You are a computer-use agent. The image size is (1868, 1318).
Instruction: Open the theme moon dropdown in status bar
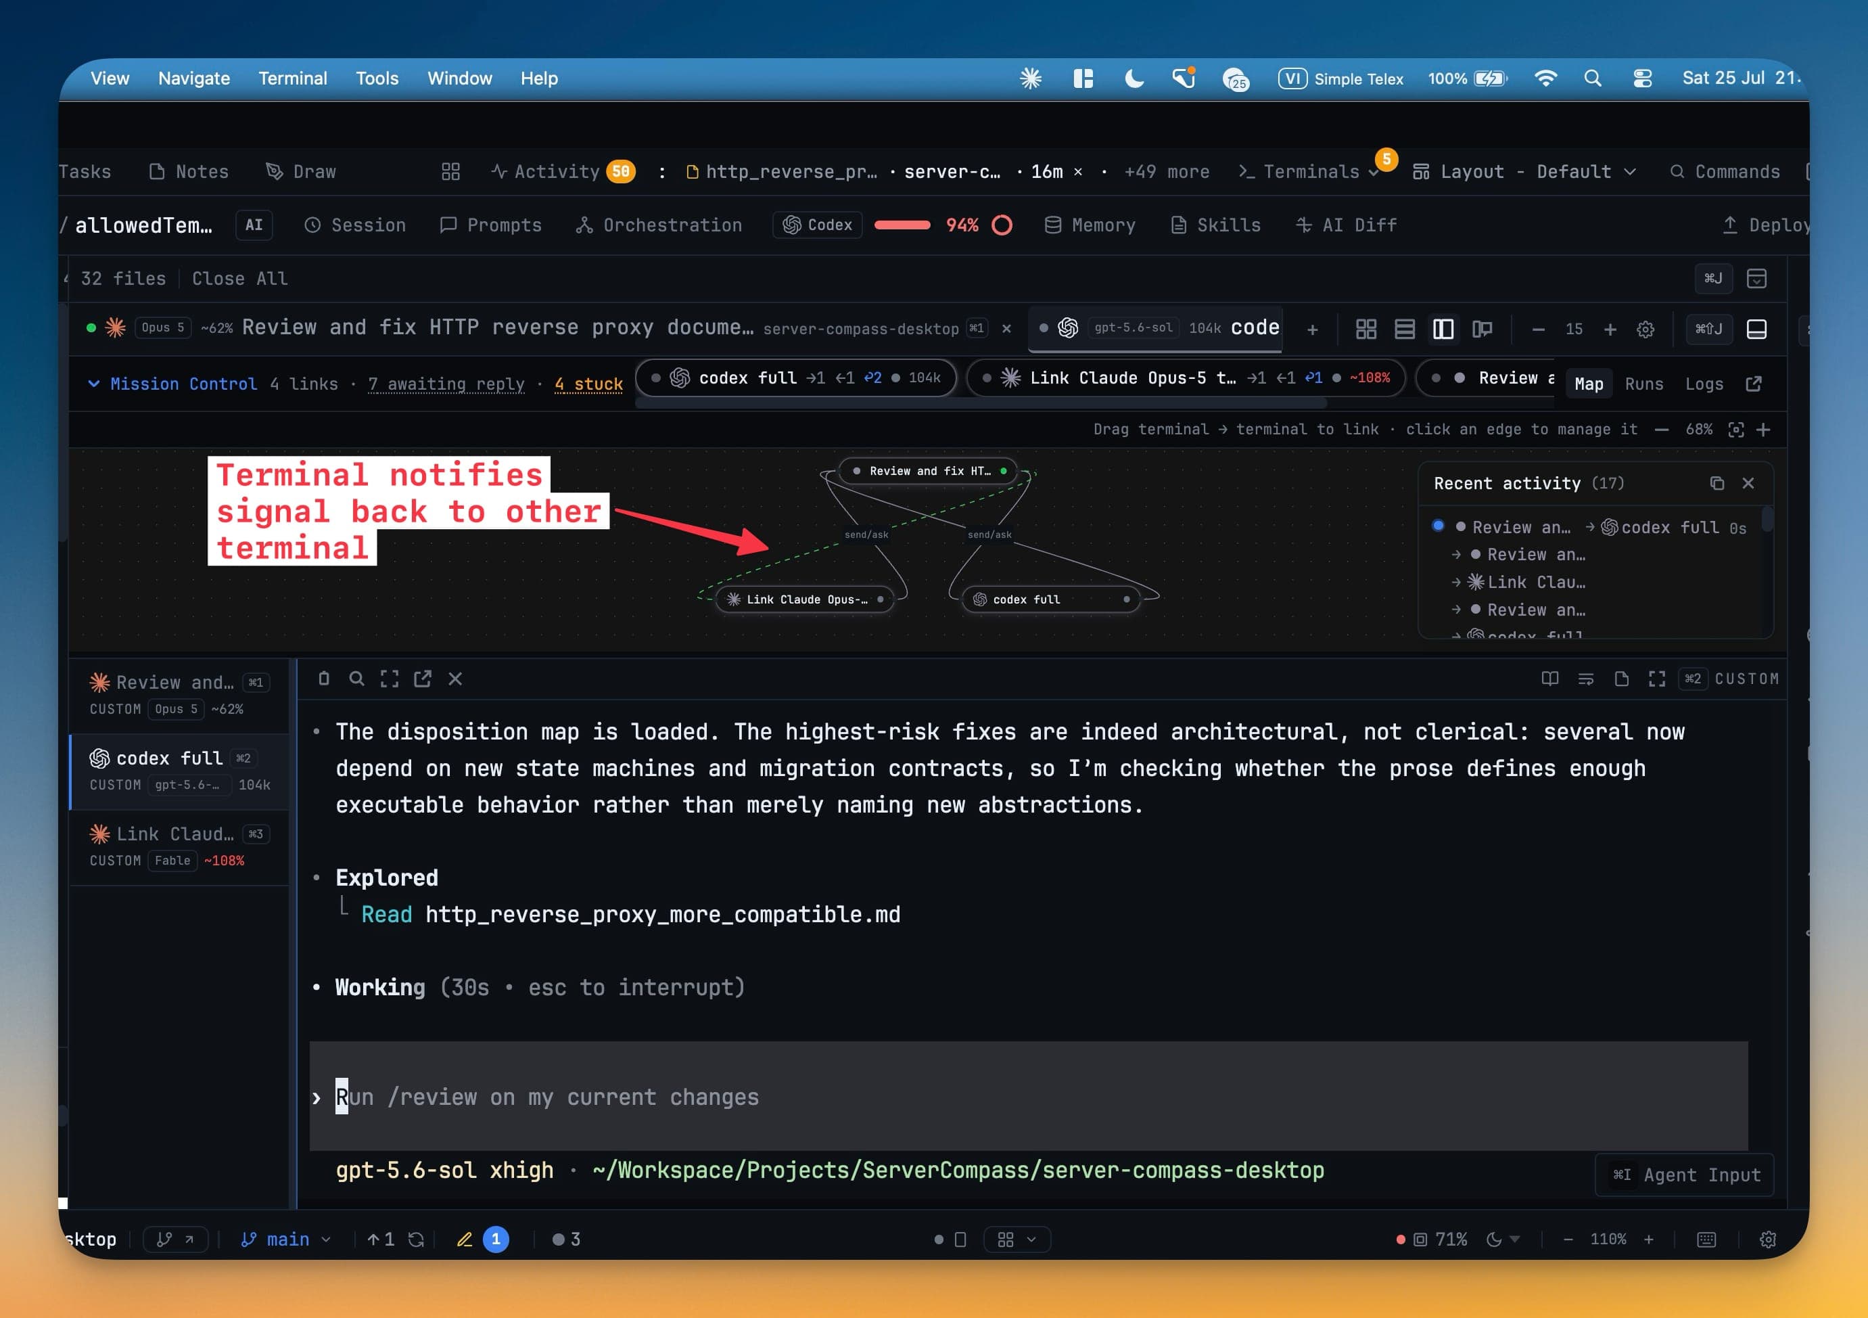(x=1502, y=1239)
